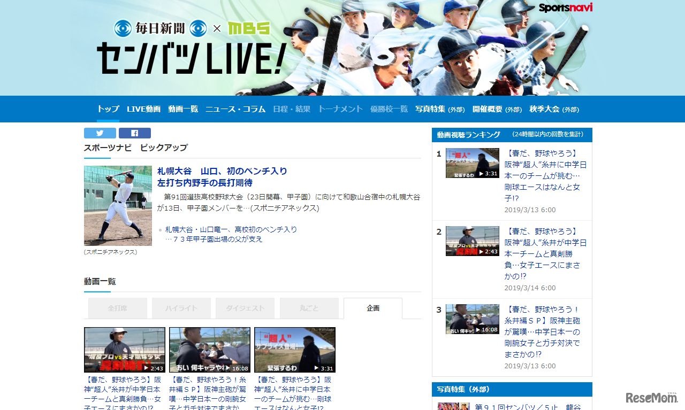Open the rank 2 ranking video title link
685x410 pixels.
[545, 253]
